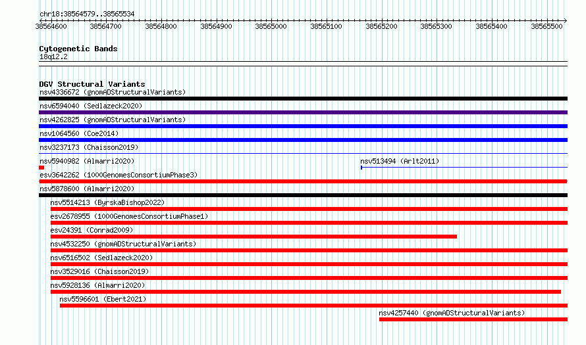Select the red nsv5514213 variant bar

point(309,209)
